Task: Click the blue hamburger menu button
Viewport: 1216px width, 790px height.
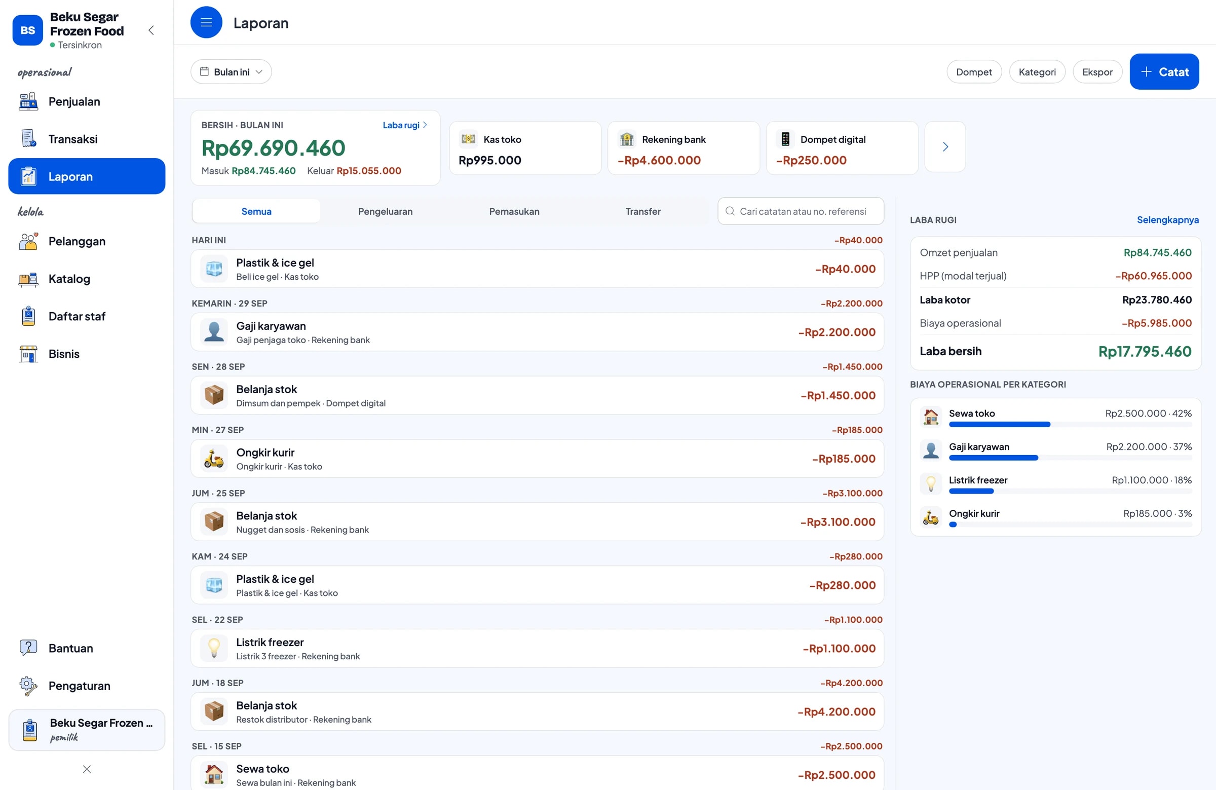Action: (206, 22)
